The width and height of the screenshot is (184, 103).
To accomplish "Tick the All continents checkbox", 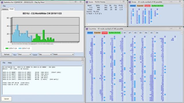I will pos(122,33).
